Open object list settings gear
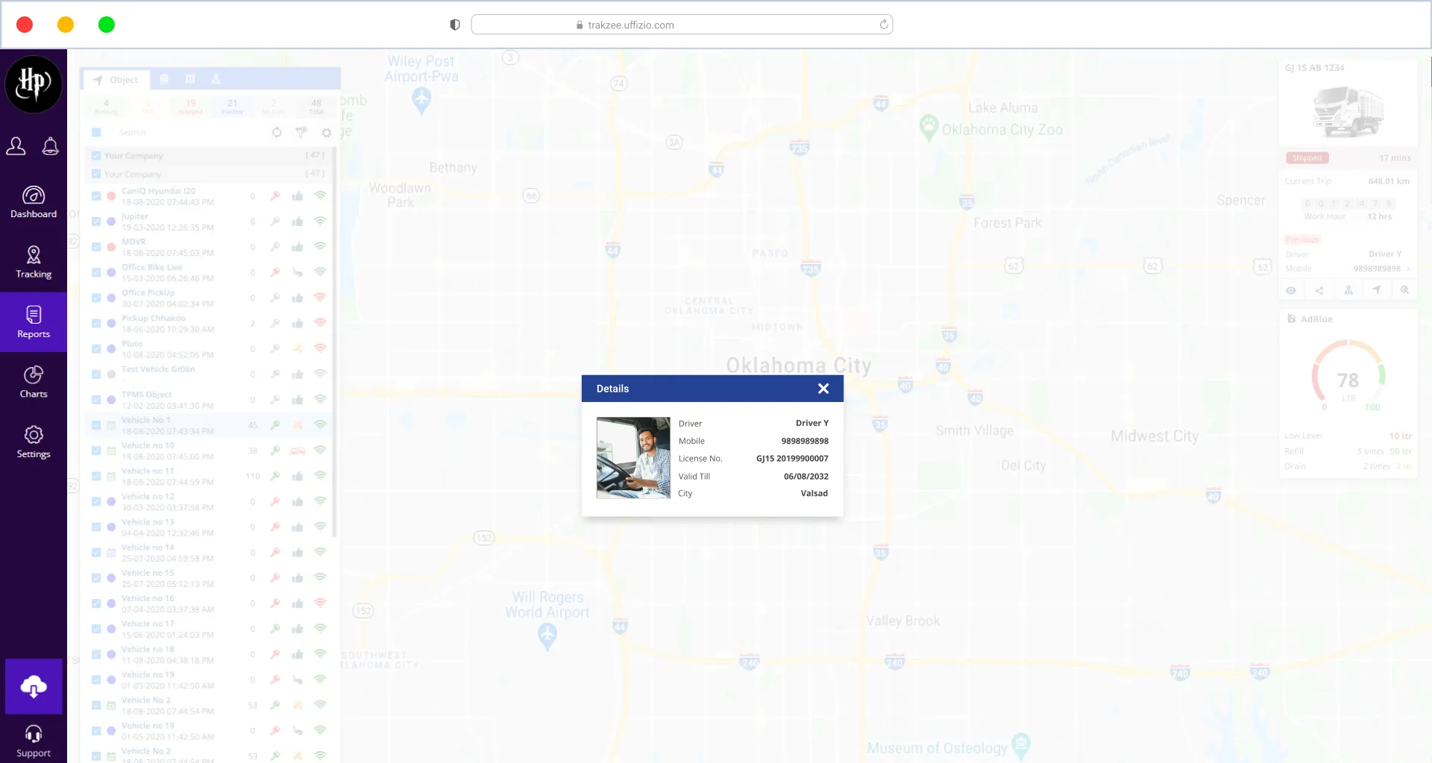The width and height of the screenshot is (1432, 763). click(x=327, y=133)
